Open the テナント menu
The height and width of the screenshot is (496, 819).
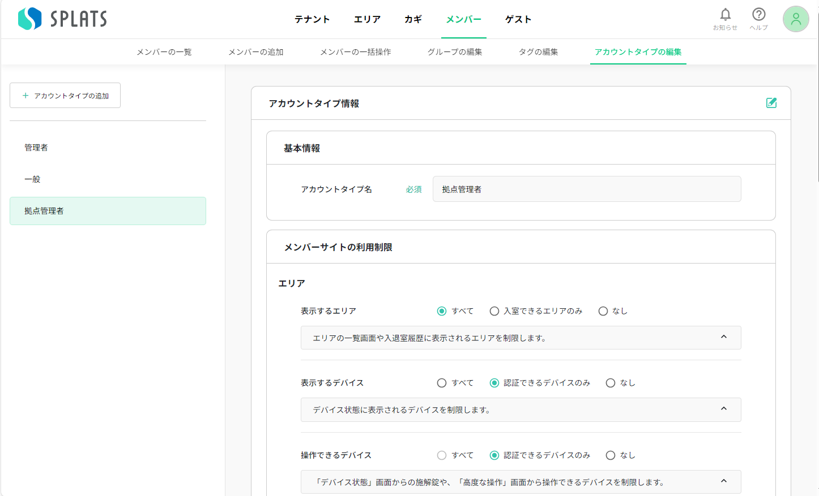312,19
